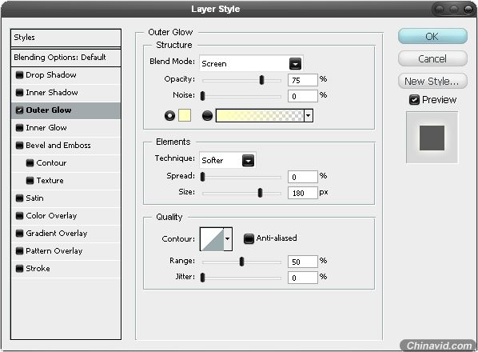Select the gradient glow radio button
The width and height of the screenshot is (478, 352).
click(x=207, y=116)
